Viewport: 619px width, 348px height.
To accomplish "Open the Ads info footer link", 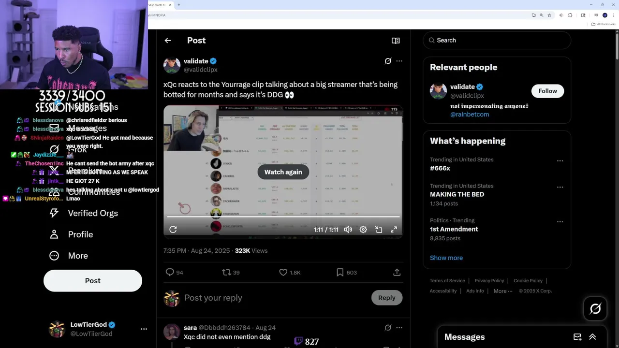I will pyautogui.click(x=475, y=291).
